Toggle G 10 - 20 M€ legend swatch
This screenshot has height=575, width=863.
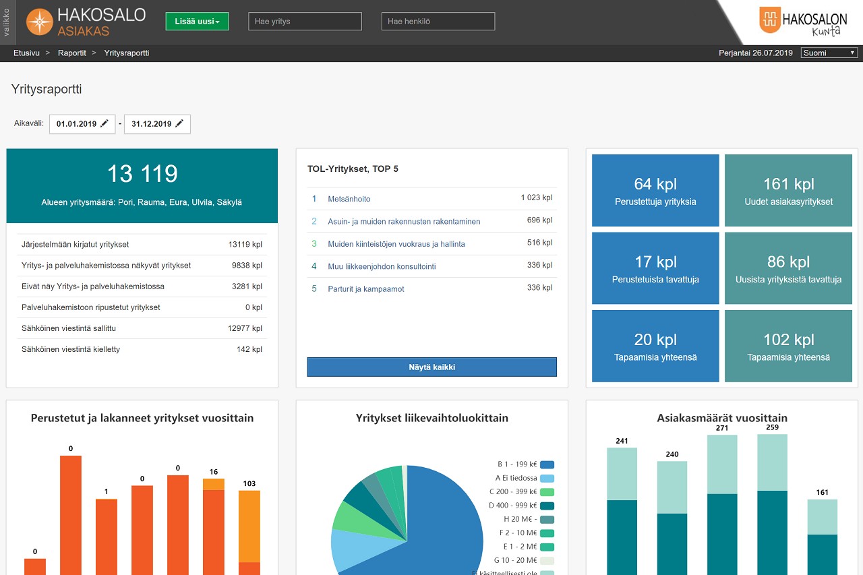[x=547, y=561]
